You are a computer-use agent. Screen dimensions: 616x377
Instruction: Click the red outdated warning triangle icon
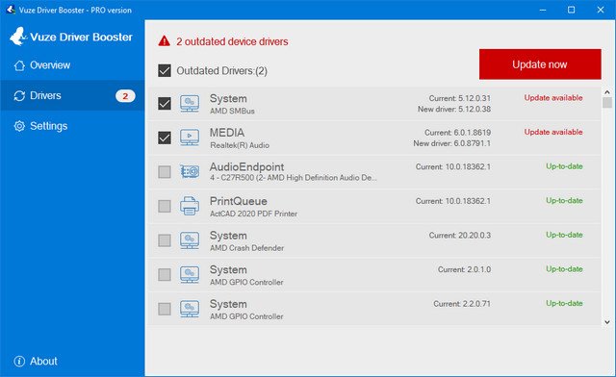click(x=165, y=41)
